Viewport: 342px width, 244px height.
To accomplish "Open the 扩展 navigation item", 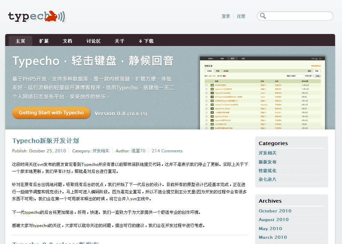I will point(44,41).
